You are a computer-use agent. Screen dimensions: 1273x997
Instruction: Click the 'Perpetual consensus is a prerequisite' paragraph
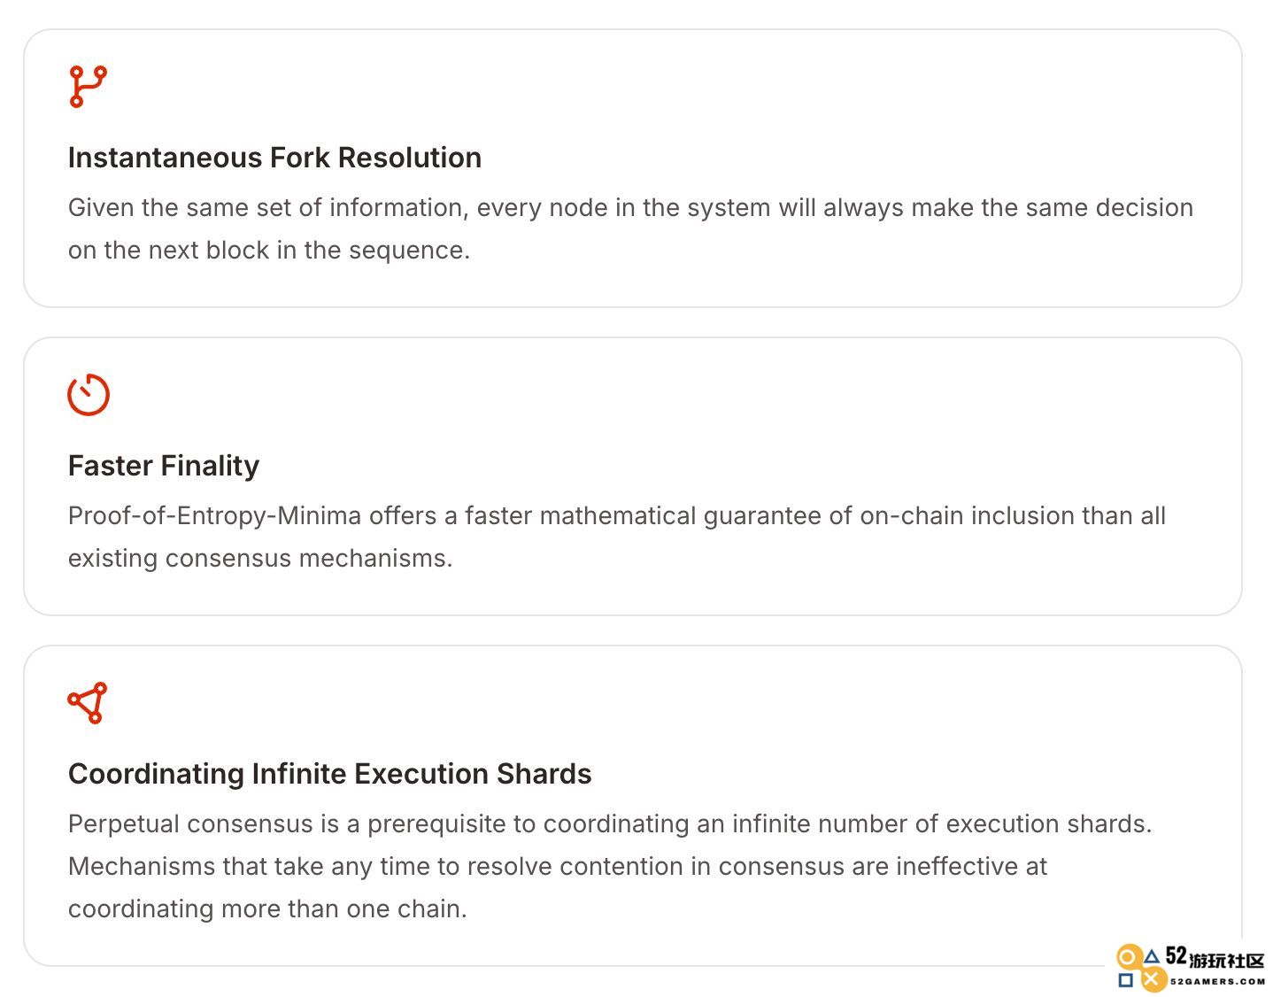point(610,866)
